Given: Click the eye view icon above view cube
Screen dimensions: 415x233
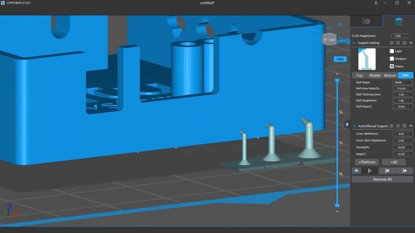Looking at the screenshot, I should (x=340, y=25).
